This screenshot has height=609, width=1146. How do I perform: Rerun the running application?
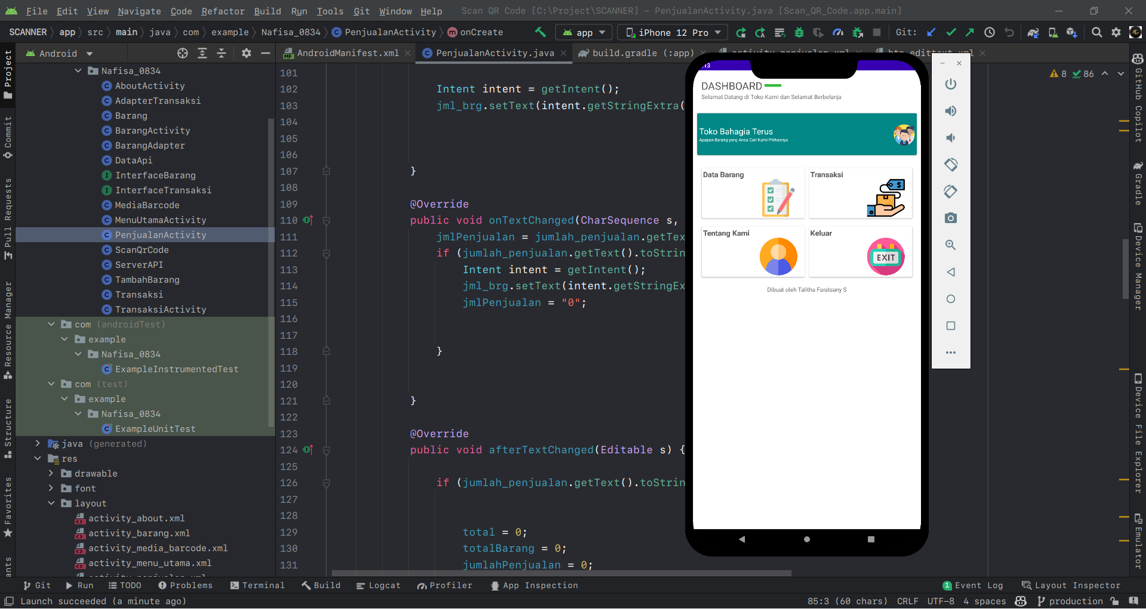pos(741,33)
